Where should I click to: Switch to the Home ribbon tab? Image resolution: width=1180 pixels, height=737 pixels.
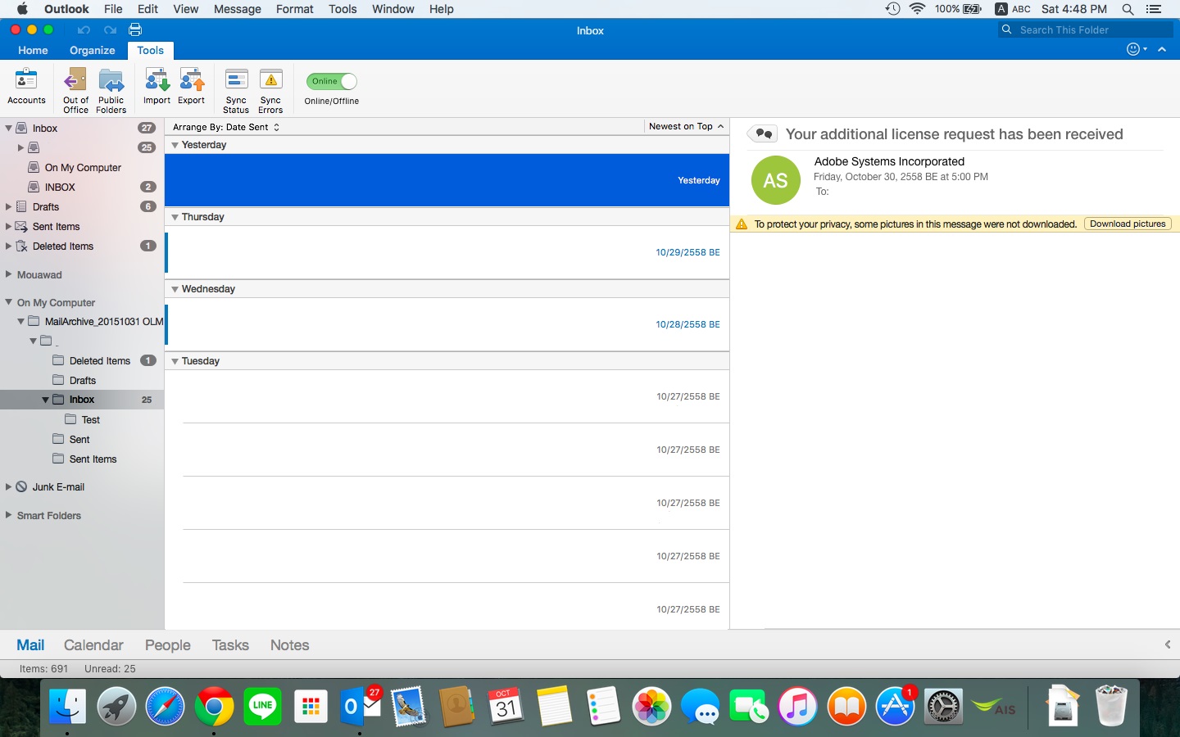(x=33, y=50)
